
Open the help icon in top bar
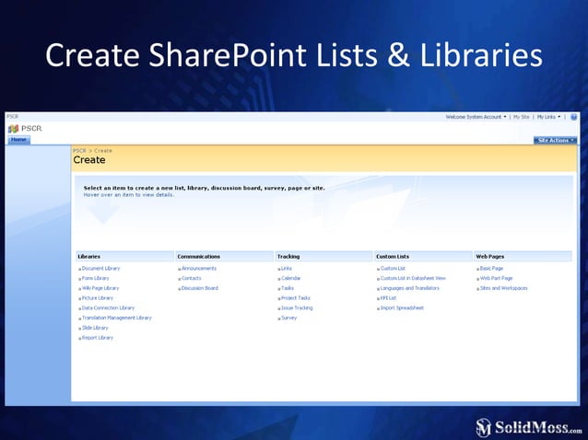click(573, 117)
